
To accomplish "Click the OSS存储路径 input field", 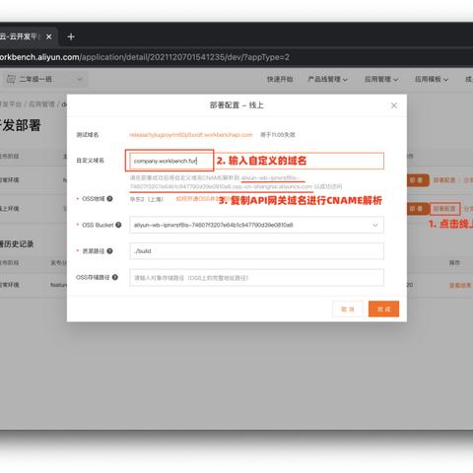I will coord(256,278).
